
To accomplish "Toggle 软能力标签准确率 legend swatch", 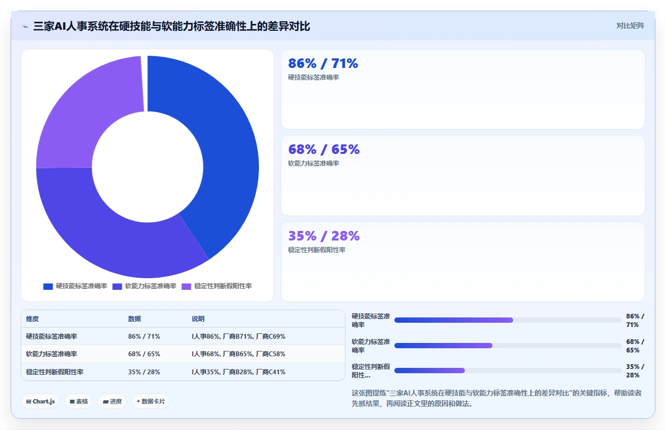I will pyautogui.click(x=117, y=286).
